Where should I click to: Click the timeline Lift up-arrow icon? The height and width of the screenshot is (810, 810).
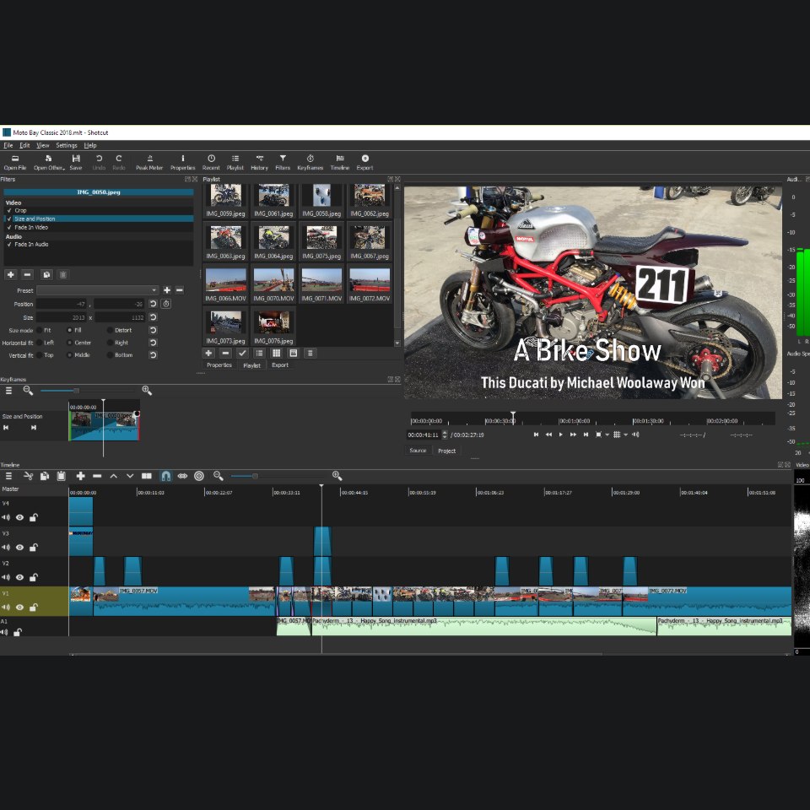(x=114, y=476)
